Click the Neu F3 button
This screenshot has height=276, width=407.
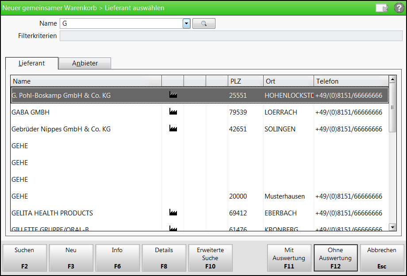click(x=71, y=258)
